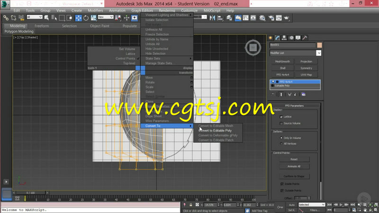This screenshot has width=379, height=213.
Task: Click the MeshSmooth modifier button
Action: tap(282, 62)
